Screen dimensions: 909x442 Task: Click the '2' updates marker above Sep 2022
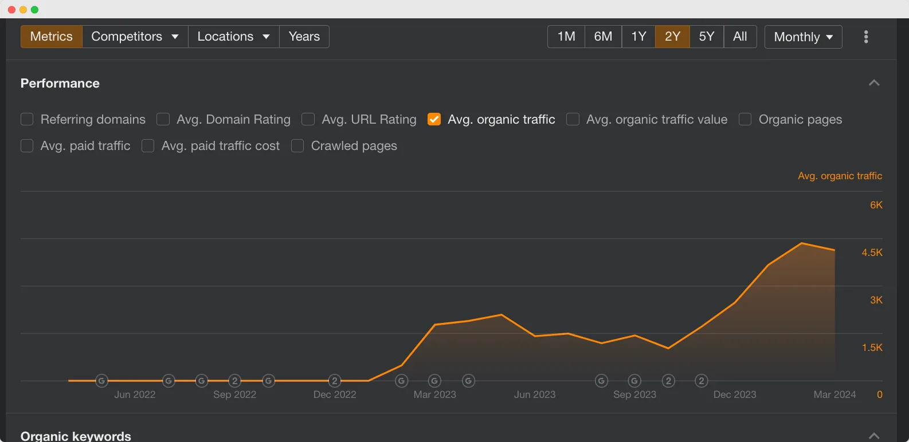[x=234, y=381]
